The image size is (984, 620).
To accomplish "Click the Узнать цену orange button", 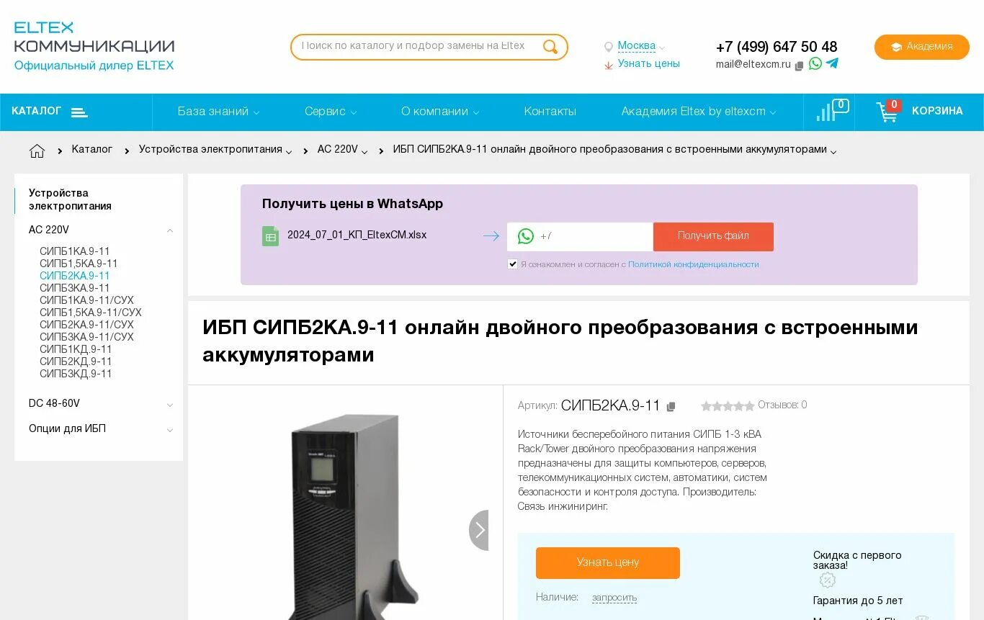I will [608, 563].
